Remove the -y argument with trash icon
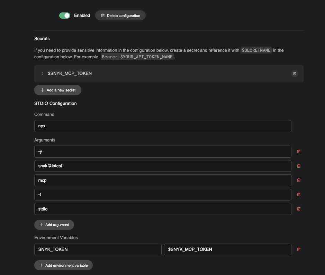Image resolution: width=325 pixels, height=275 pixels. (299, 152)
